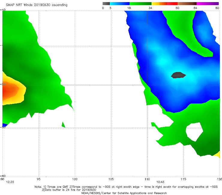The width and height of the screenshot is (222, 195).
Task: Click the dark gray low-wind patch on the map
Action: pos(178,75)
